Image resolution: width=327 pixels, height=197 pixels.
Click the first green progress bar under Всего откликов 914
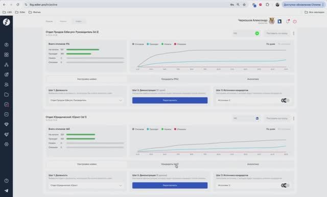[x=83, y=50]
